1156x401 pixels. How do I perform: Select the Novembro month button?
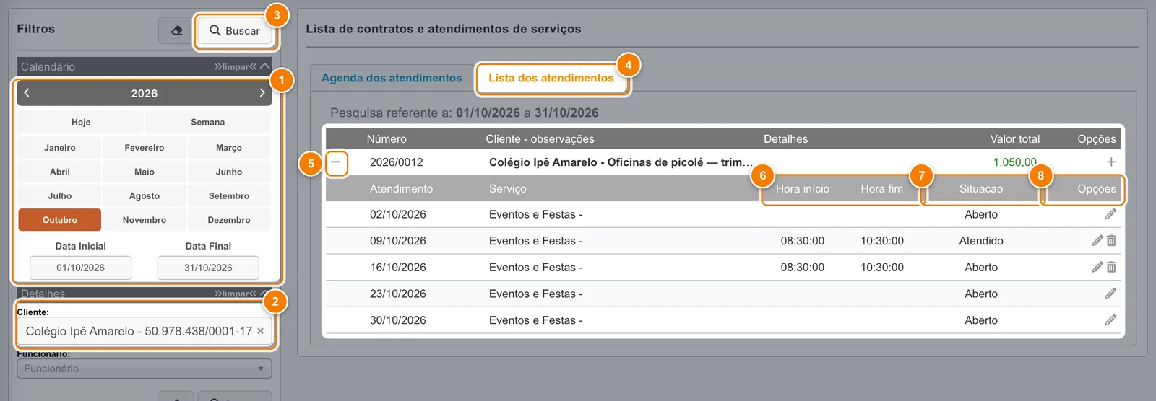coord(144,220)
